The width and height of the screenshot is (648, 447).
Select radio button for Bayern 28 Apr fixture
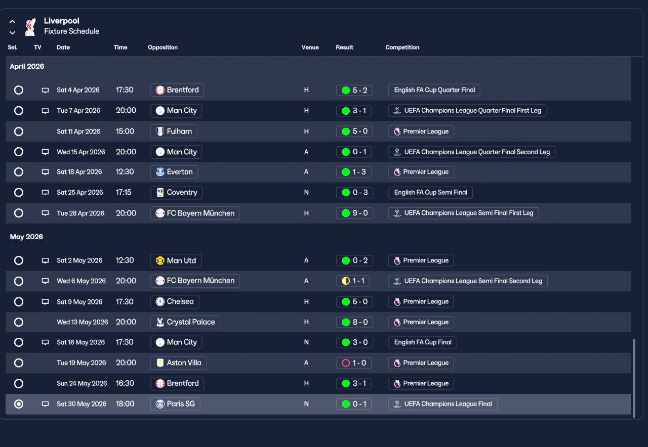click(x=19, y=213)
